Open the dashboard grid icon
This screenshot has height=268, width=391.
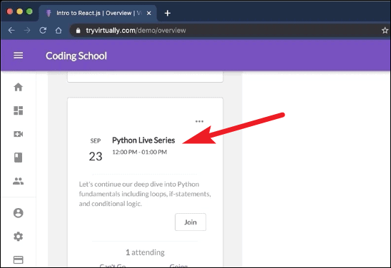click(x=19, y=110)
